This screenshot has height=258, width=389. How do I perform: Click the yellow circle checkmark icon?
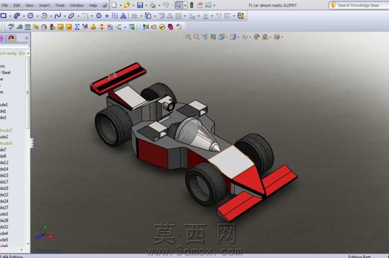point(162,27)
